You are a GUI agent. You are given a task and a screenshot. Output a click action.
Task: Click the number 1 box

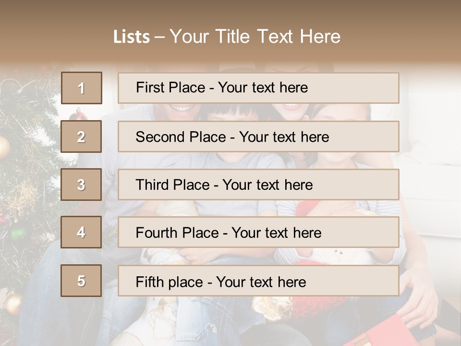[x=81, y=88]
